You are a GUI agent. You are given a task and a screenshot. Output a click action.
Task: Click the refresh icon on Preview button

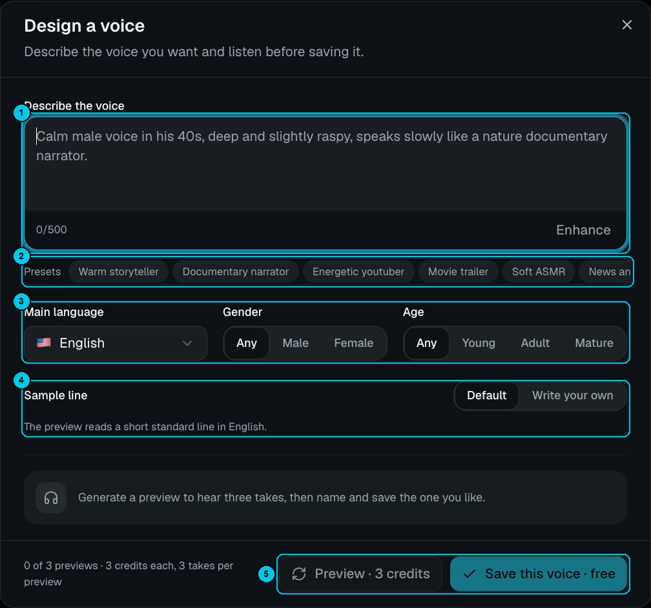point(299,574)
